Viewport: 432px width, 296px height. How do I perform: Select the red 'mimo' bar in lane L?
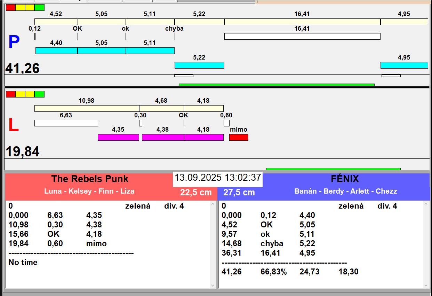click(x=239, y=137)
